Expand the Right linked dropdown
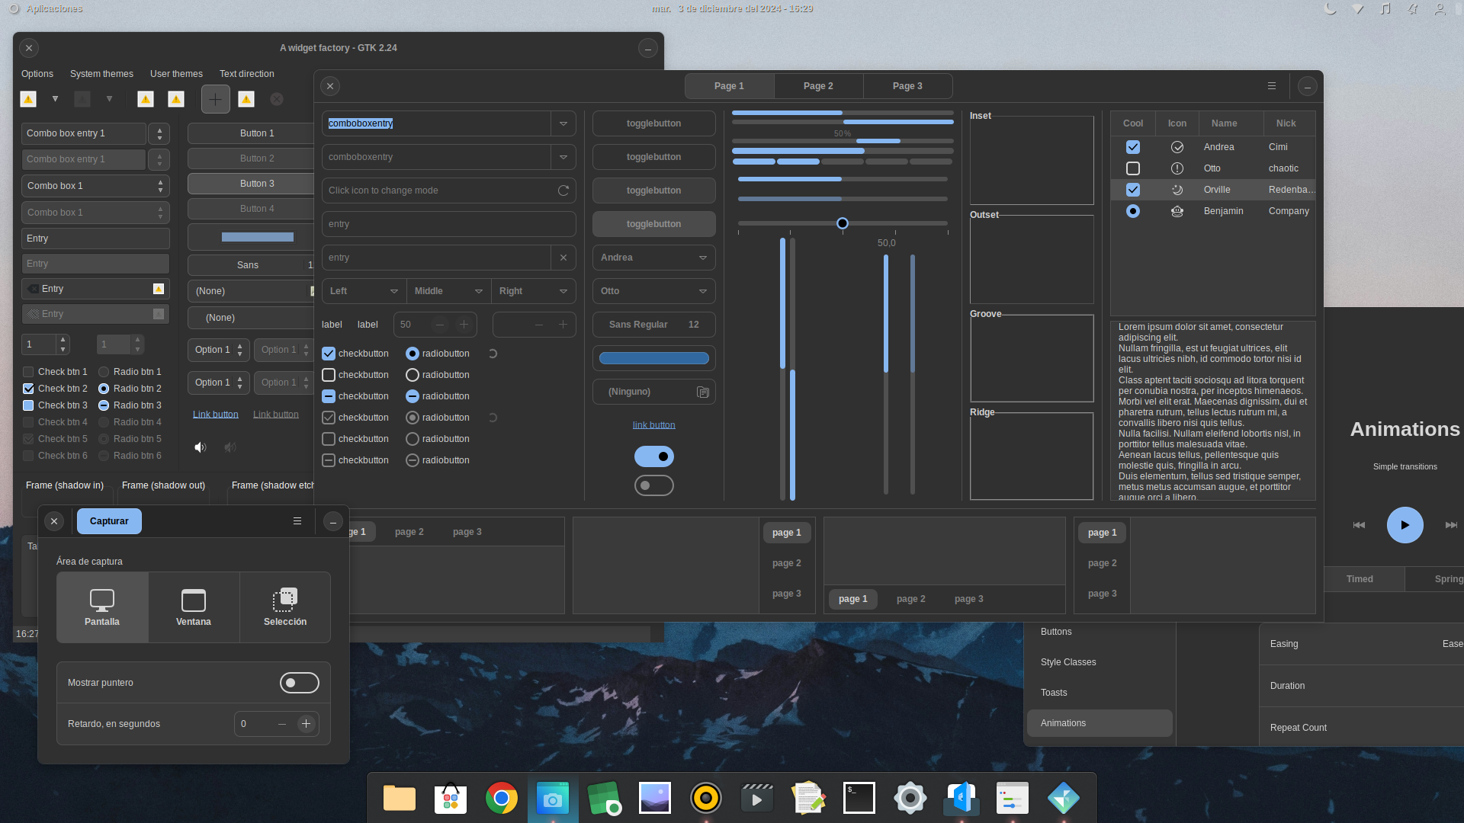The width and height of the screenshot is (1464, 823). coord(534,291)
